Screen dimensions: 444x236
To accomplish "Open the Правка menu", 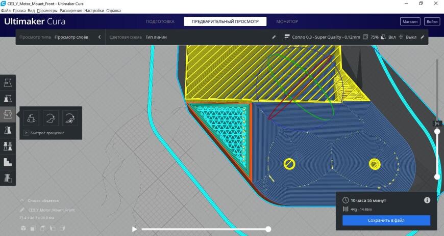I will click(x=19, y=11).
